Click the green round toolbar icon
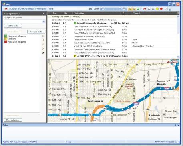 click(138, 9)
